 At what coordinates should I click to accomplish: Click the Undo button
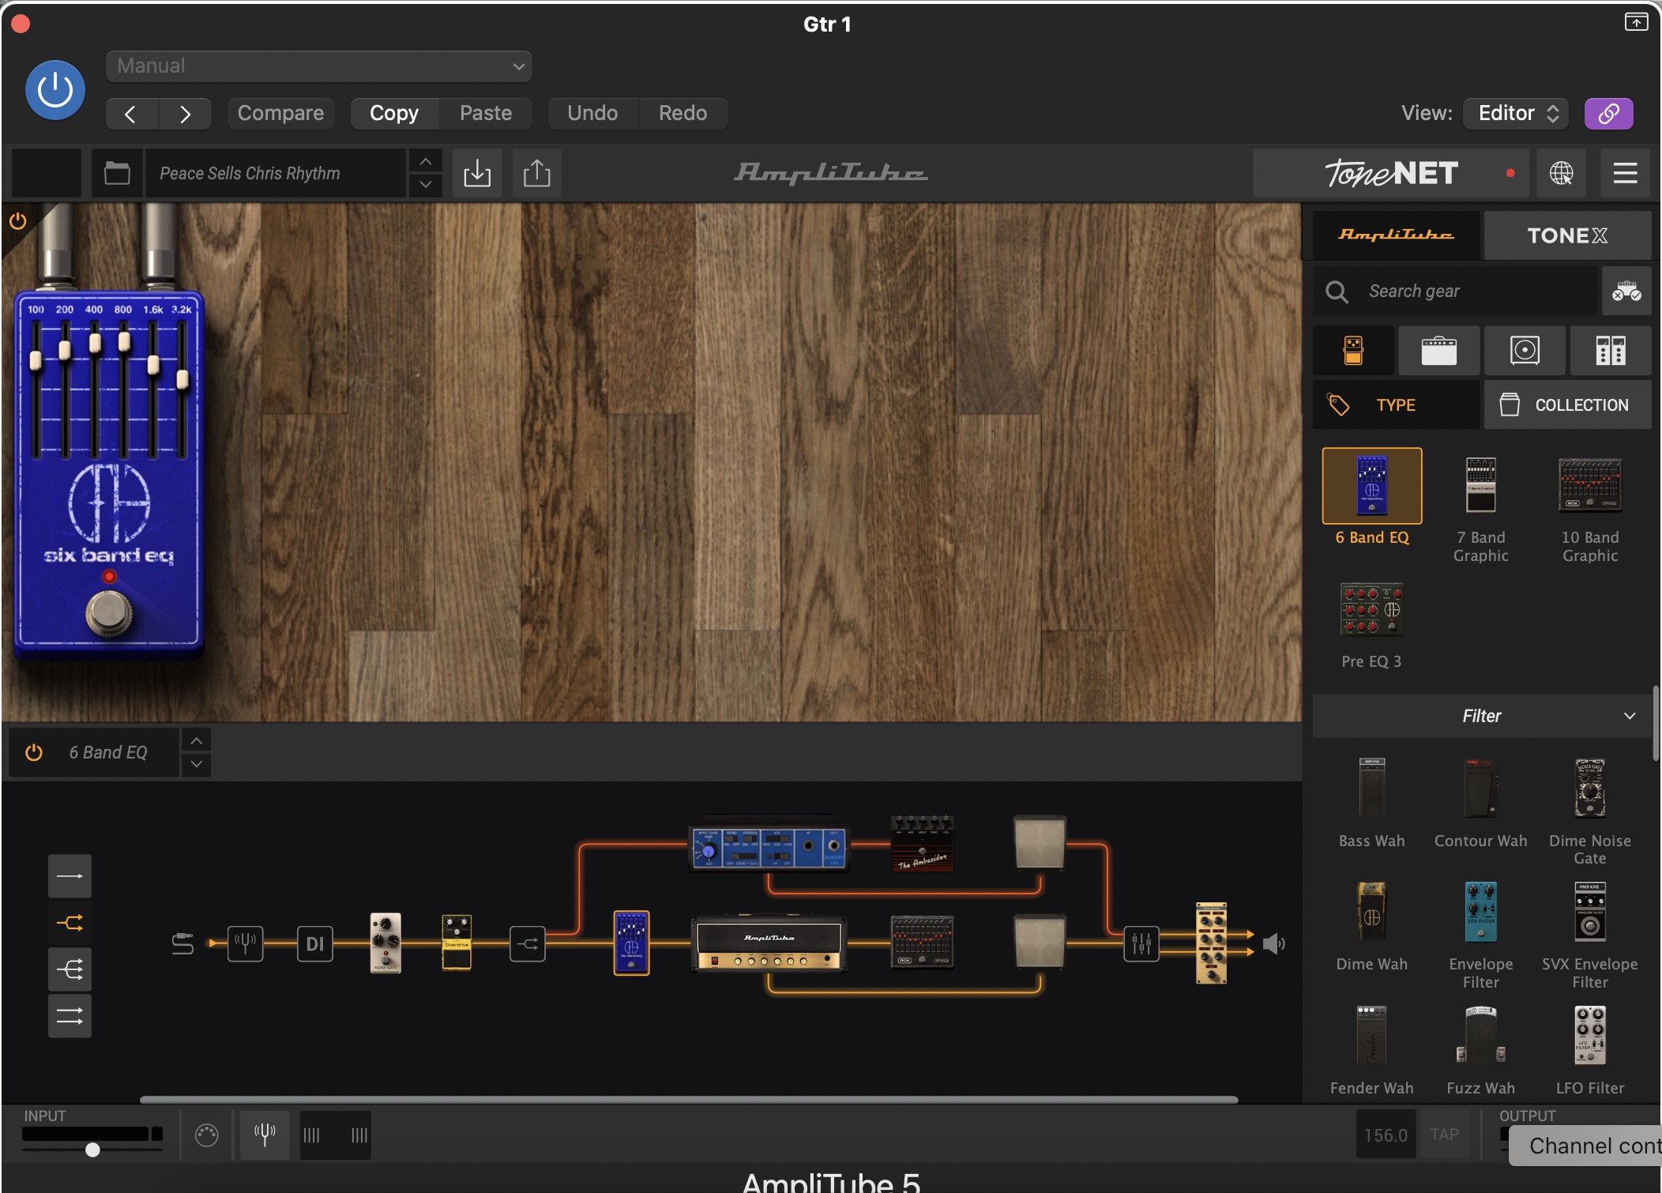pyautogui.click(x=592, y=114)
